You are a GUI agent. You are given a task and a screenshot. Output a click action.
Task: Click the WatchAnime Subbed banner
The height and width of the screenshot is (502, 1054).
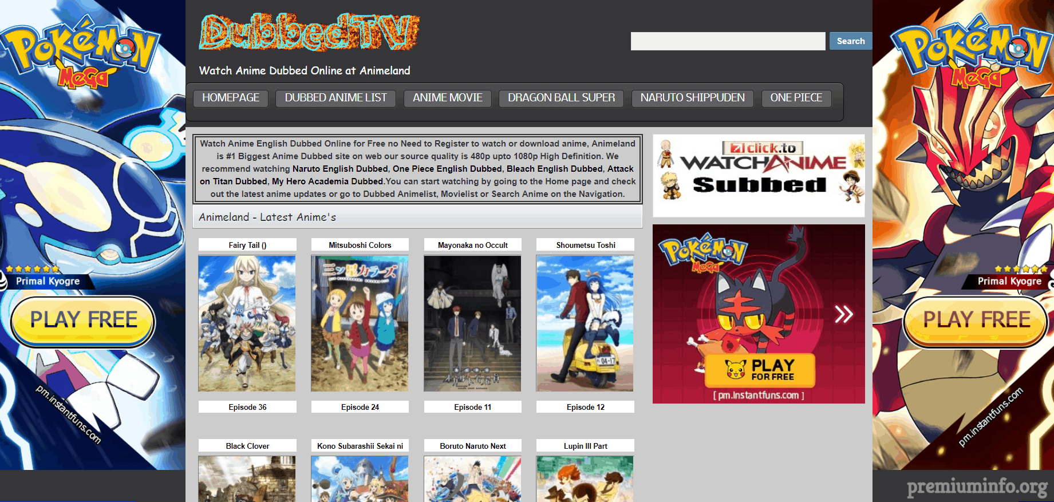(x=759, y=176)
